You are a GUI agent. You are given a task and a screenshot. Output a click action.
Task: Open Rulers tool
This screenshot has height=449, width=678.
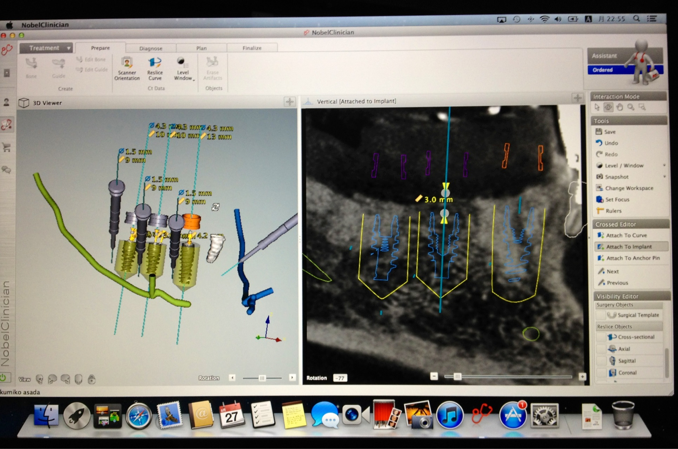609,211
